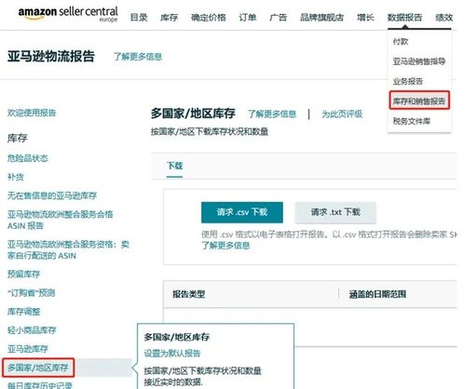Open 欢迎使用报告 in sidebar

pyautogui.click(x=32, y=113)
